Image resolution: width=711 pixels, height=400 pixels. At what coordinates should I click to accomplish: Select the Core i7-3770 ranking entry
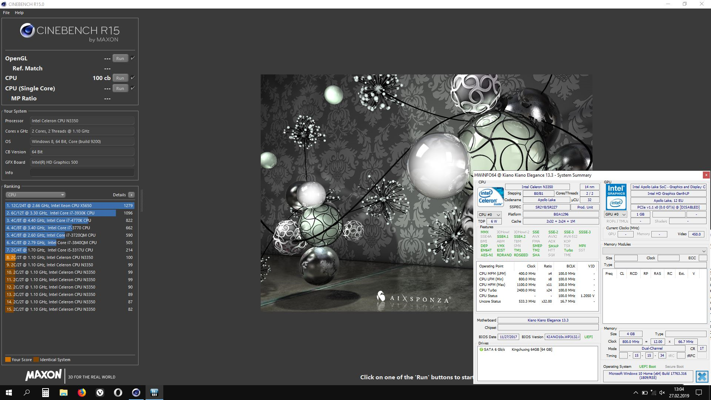(70, 228)
